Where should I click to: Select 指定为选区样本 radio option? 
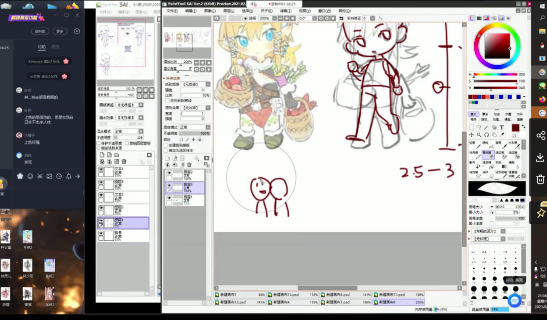(x=166, y=150)
